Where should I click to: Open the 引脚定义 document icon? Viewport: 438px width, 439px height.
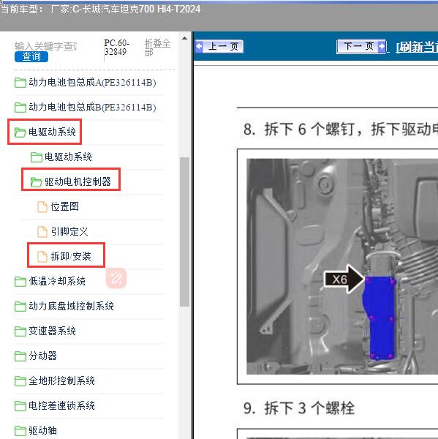[42, 231]
